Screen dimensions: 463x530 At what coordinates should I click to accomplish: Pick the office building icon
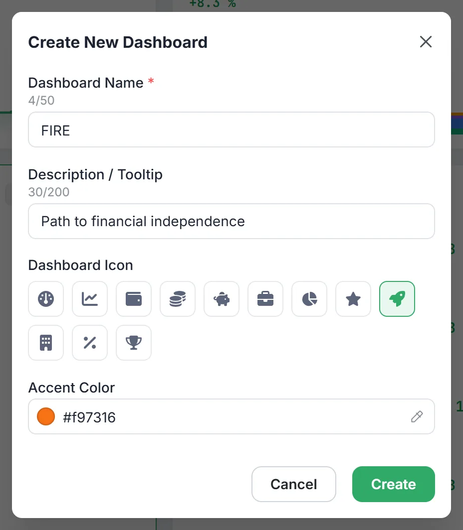[46, 343]
